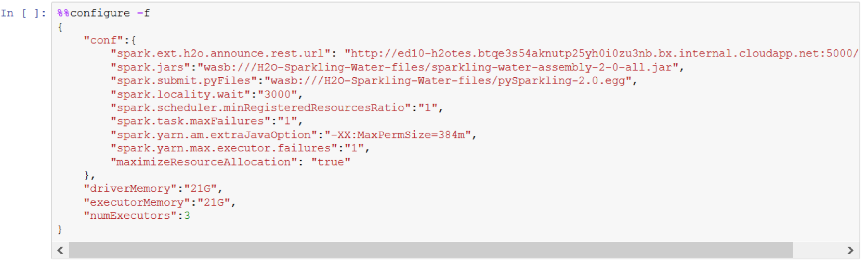Click the spark.ext.h2o.announce.rest.url key
Image resolution: width=866 pixels, height=266 pixels.
[x=220, y=54]
